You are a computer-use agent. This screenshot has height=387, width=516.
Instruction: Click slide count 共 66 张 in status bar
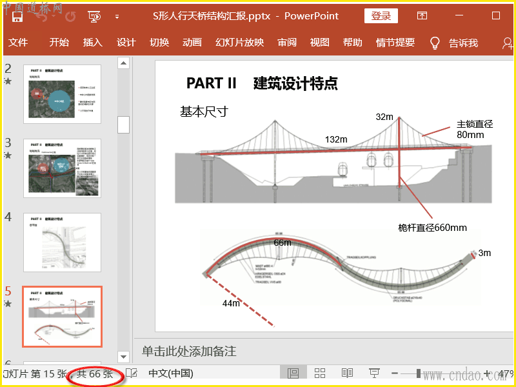[x=95, y=374]
